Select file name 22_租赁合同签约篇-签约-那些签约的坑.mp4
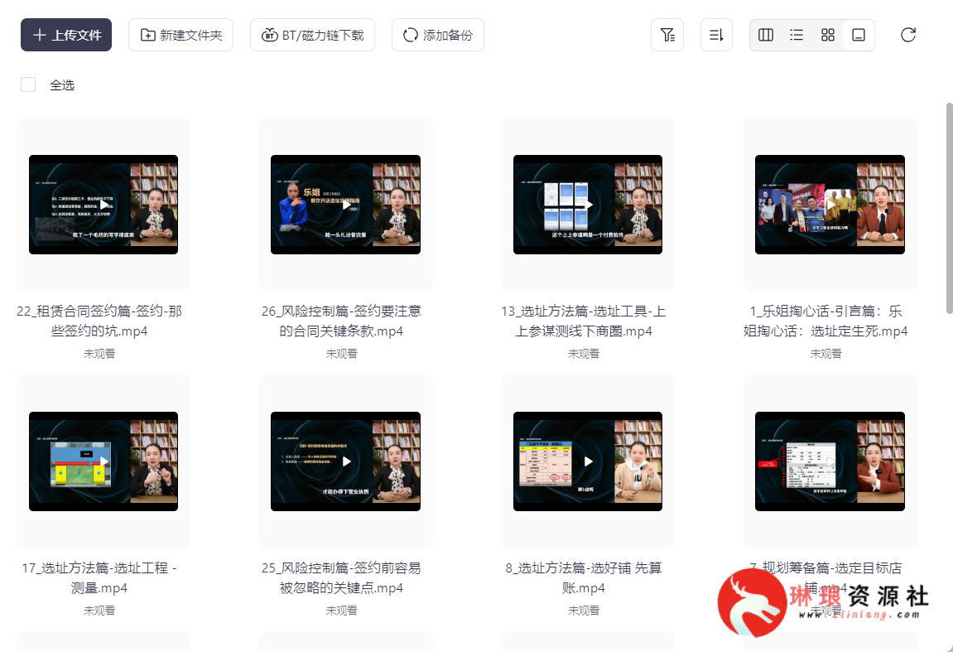This screenshot has height=652, width=953. click(x=99, y=321)
